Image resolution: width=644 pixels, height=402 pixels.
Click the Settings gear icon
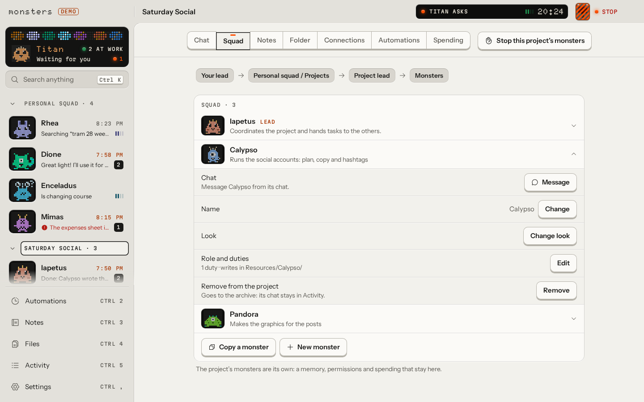tap(15, 387)
